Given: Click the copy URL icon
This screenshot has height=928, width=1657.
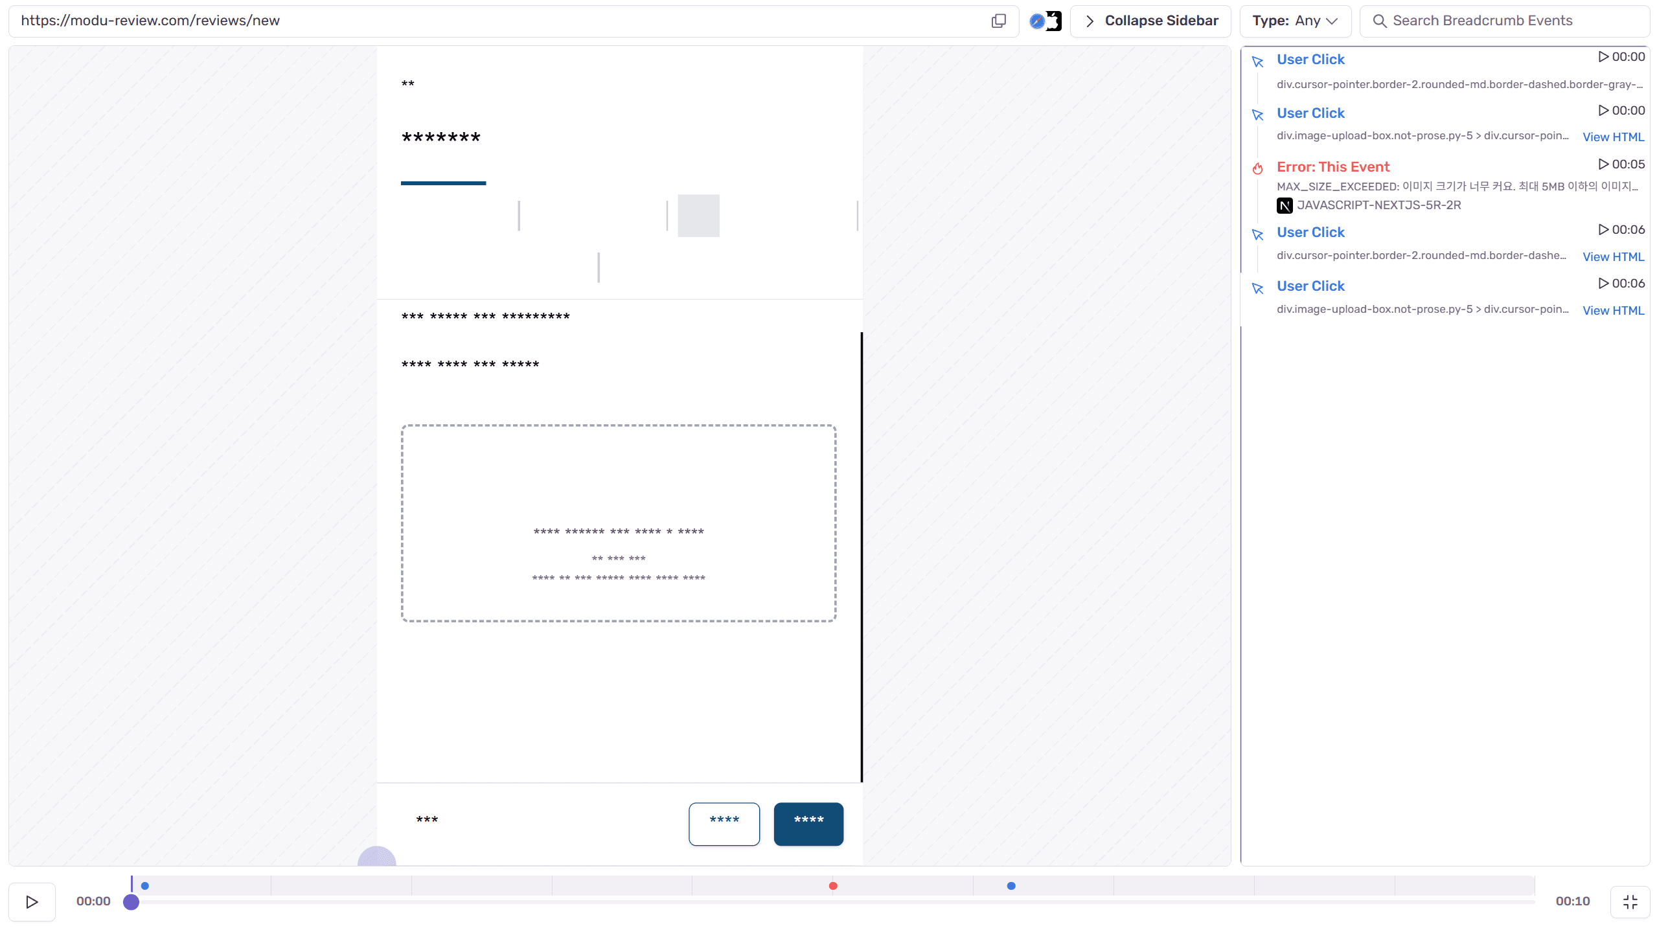Looking at the screenshot, I should [998, 21].
